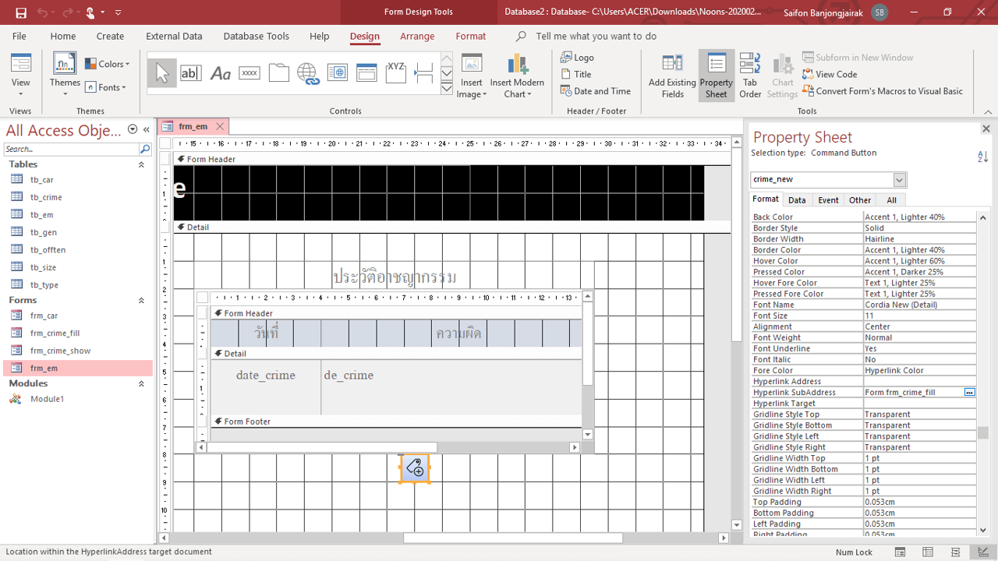Screen dimensions: 998x561
Task: Click the Font Underline property value Yes
Action: coord(919,349)
